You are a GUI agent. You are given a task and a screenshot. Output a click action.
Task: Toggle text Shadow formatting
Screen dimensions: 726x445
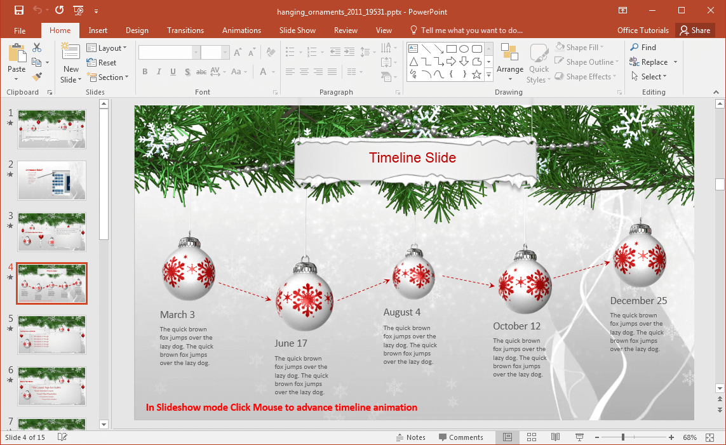[187, 72]
